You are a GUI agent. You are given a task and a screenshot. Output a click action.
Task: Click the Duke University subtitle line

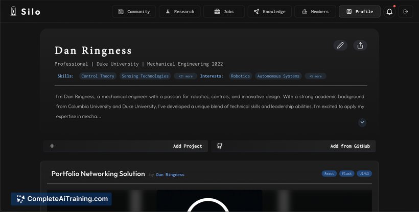(138, 64)
